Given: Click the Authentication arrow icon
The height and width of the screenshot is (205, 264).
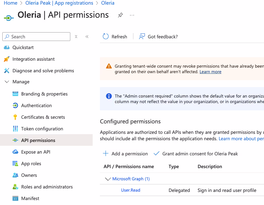Looking at the screenshot, I should pyautogui.click(x=15, y=105).
